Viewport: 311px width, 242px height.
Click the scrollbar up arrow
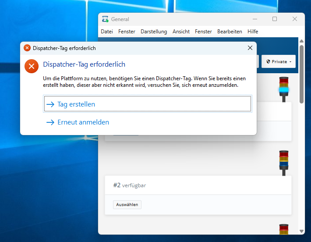pyautogui.click(x=301, y=41)
